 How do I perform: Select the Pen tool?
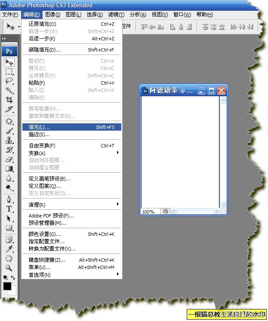[x=9, y=199]
